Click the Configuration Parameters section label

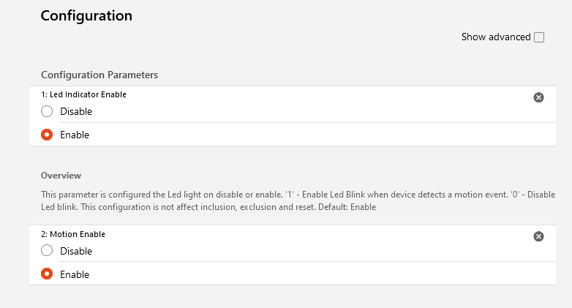pyautogui.click(x=99, y=75)
